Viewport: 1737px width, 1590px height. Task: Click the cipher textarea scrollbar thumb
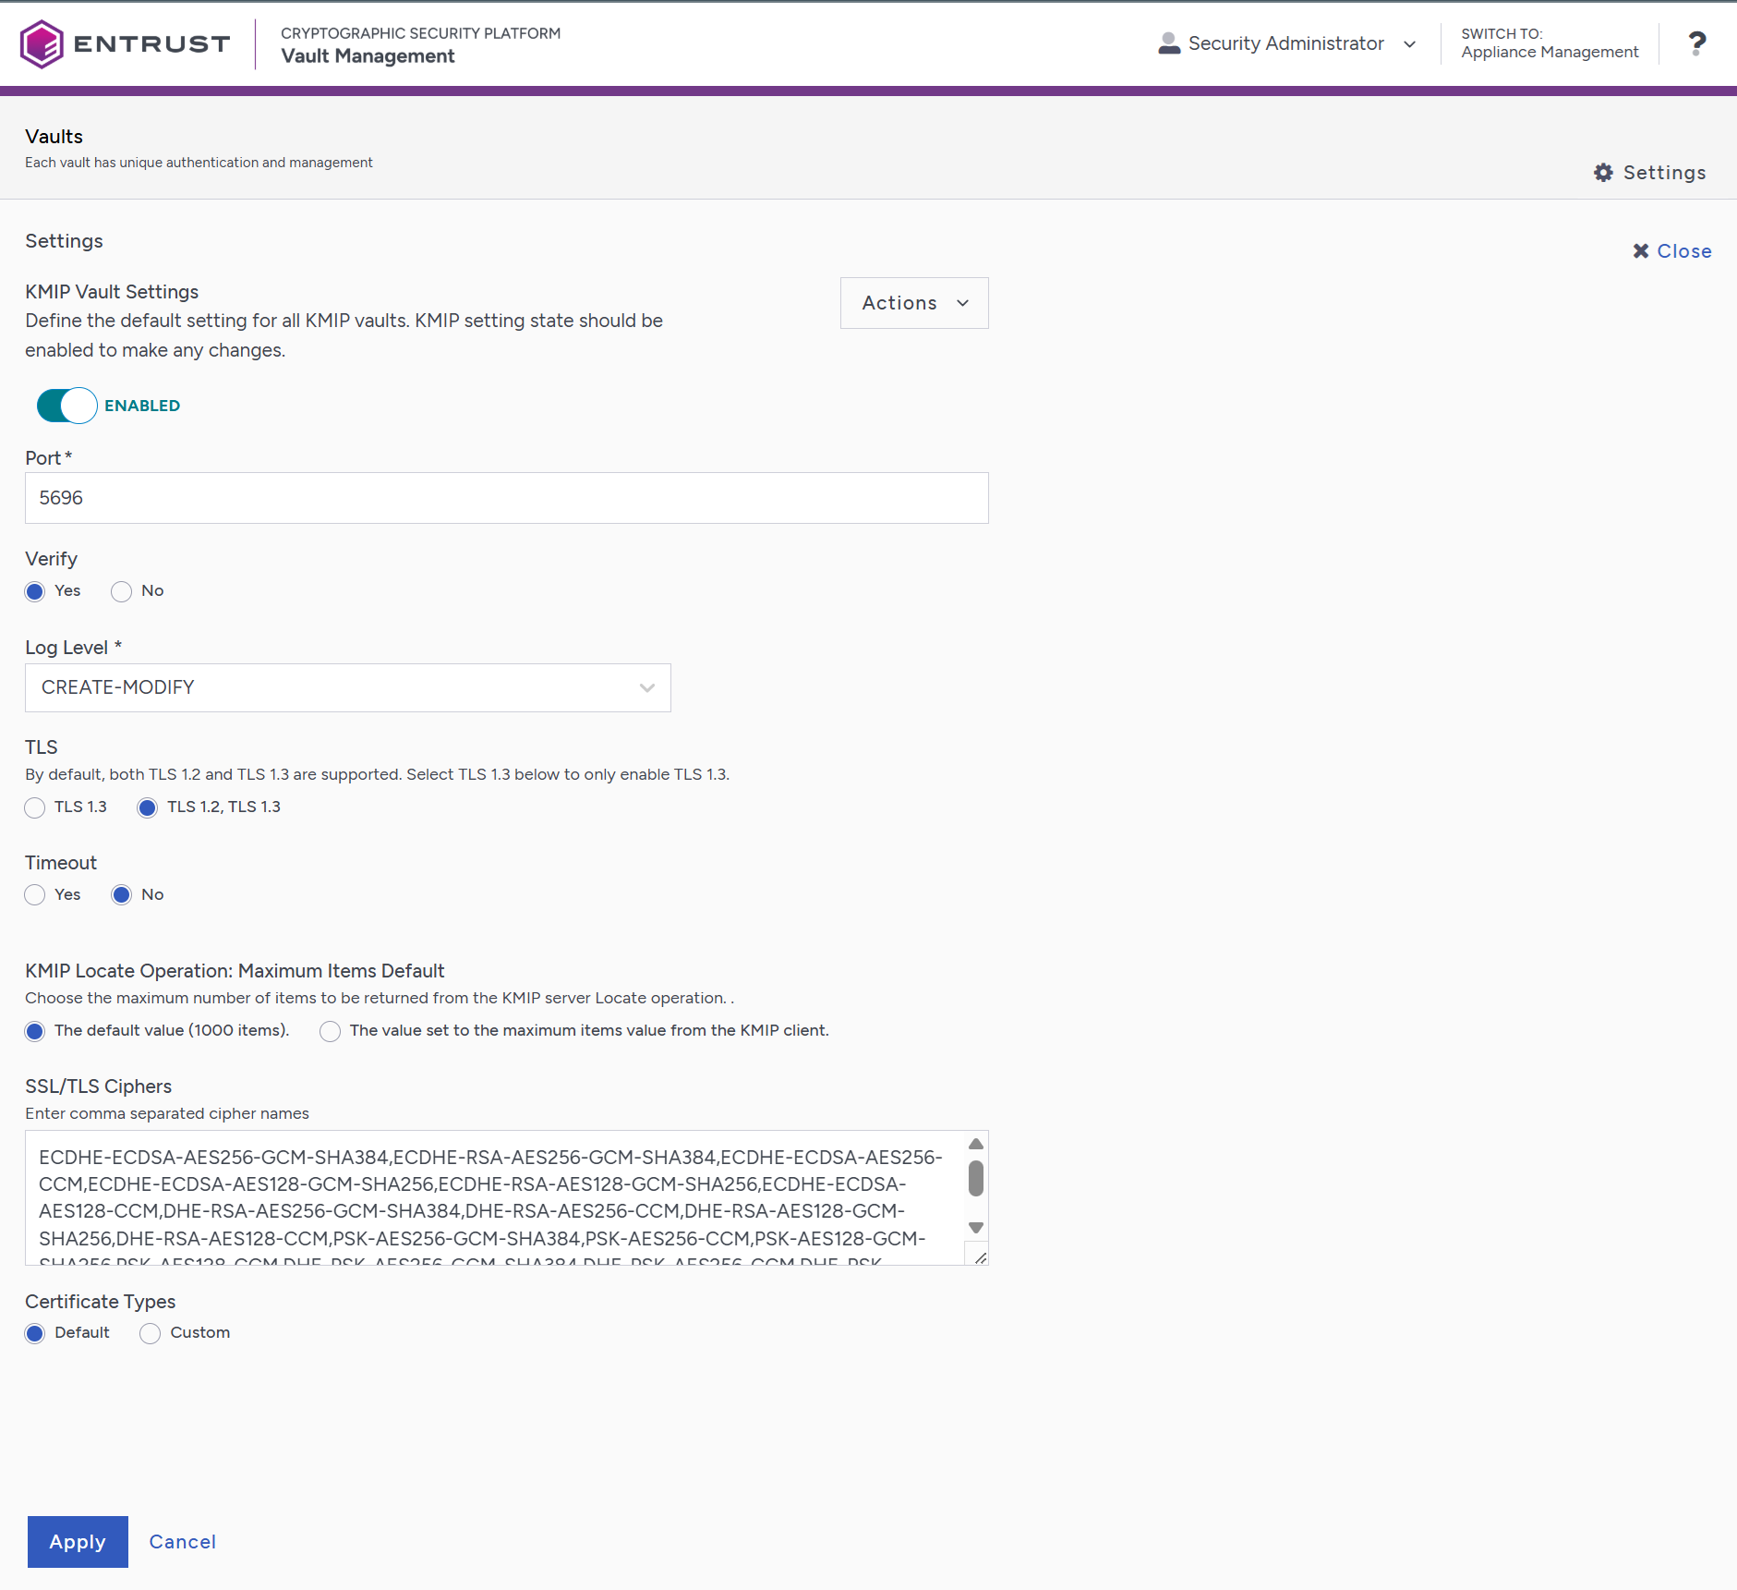click(x=976, y=1178)
